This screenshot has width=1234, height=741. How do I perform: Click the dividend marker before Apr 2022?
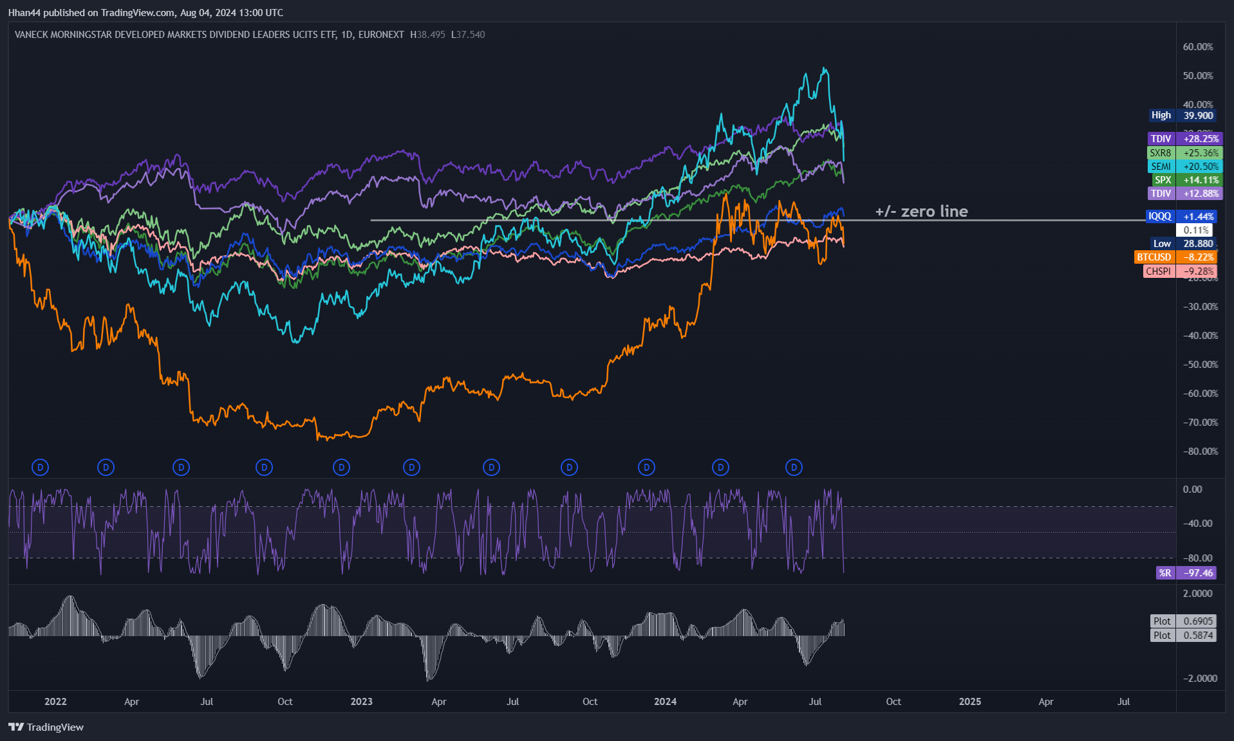coord(106,468)
